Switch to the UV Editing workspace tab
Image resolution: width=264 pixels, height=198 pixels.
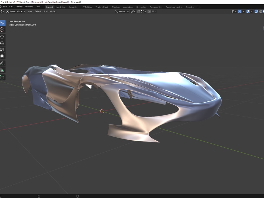coord(87,7)
